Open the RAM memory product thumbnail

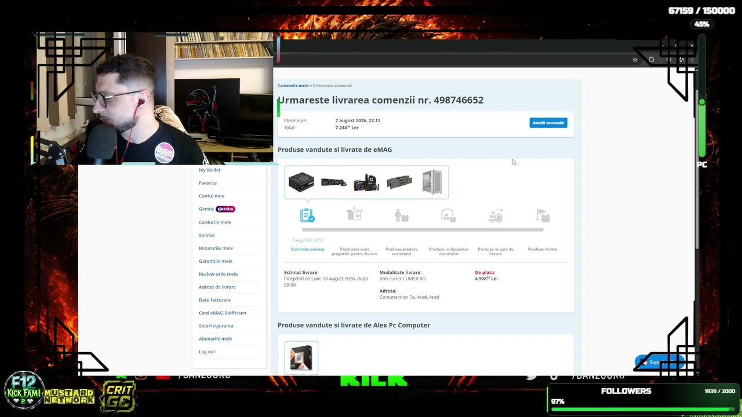point(399,182)
